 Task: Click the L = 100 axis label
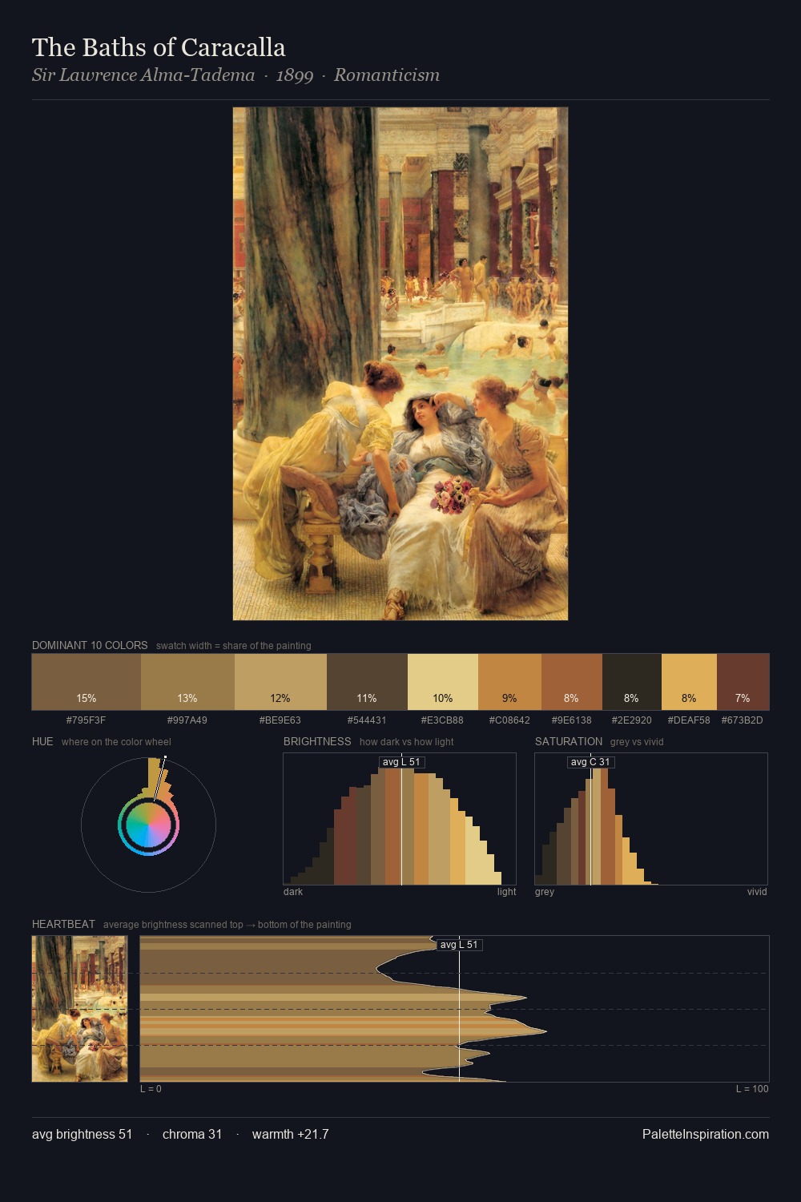pyautogui.click(x=752, y=1089)
